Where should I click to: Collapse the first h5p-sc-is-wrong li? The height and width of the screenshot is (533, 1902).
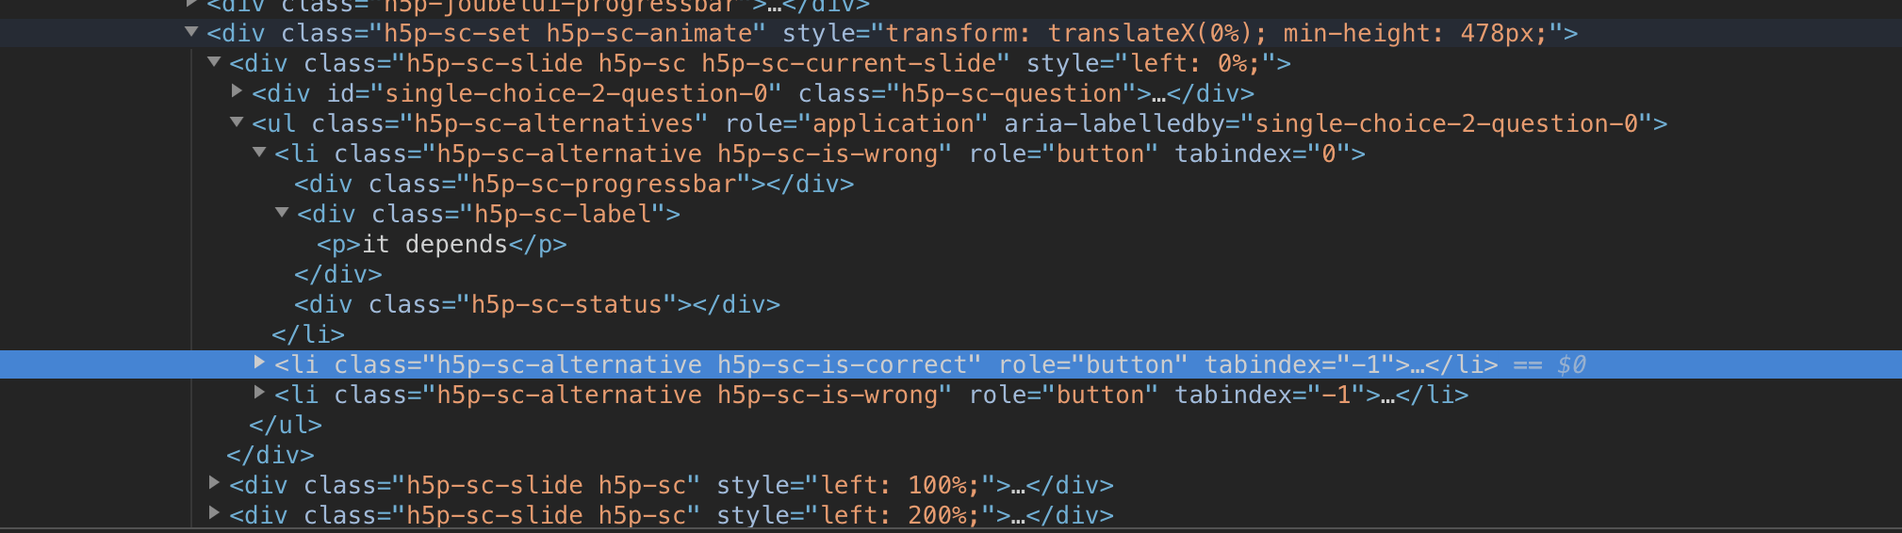click(259, 153)
